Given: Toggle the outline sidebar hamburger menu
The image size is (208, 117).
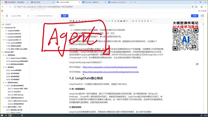Looking at the screenshot, I should (x=7, y=16).
